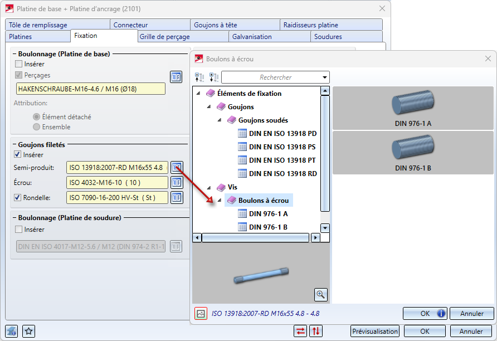Open catalogue icon next to Rondelle field
Viewport: 497px width, 341px height.
point(177,197)
